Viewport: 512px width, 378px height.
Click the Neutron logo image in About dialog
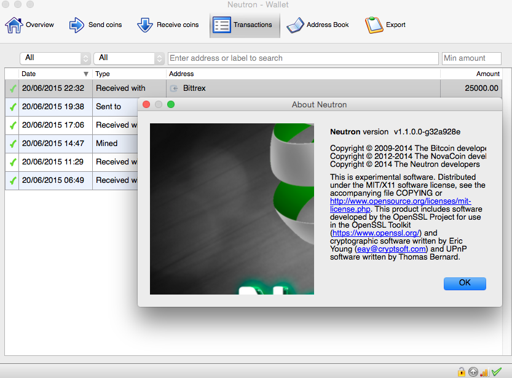pyautogui.click(x=232, y=209)
